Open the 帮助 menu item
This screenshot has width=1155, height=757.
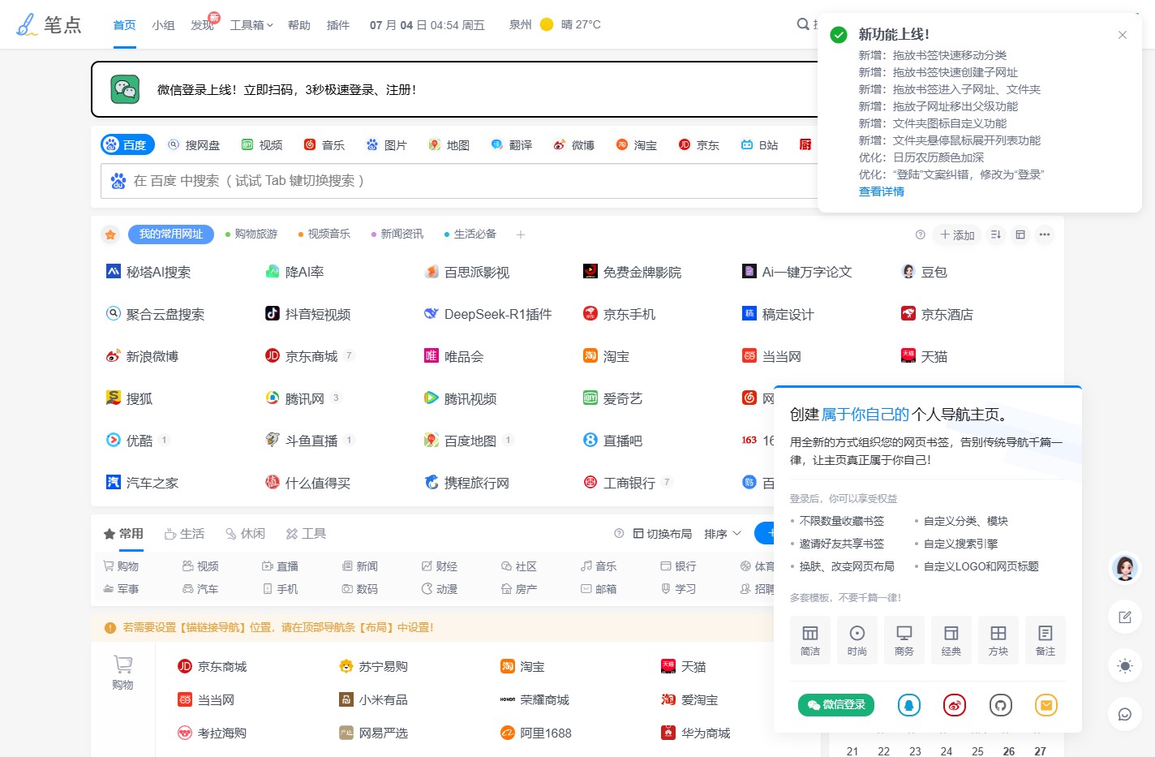[299, 25]
